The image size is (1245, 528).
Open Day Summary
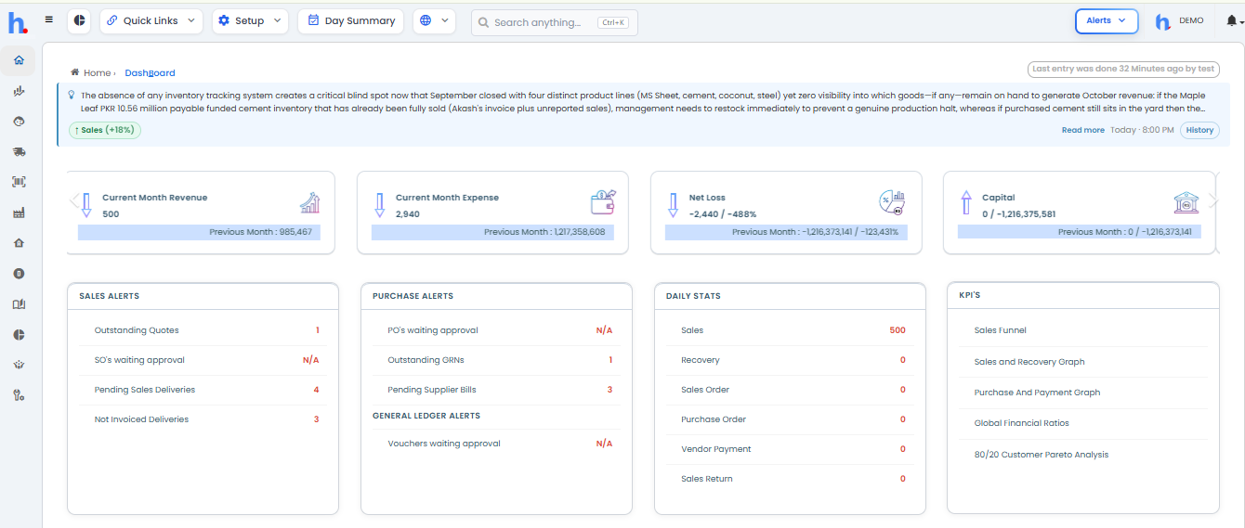pyautogui.click(x=350, y=20)
